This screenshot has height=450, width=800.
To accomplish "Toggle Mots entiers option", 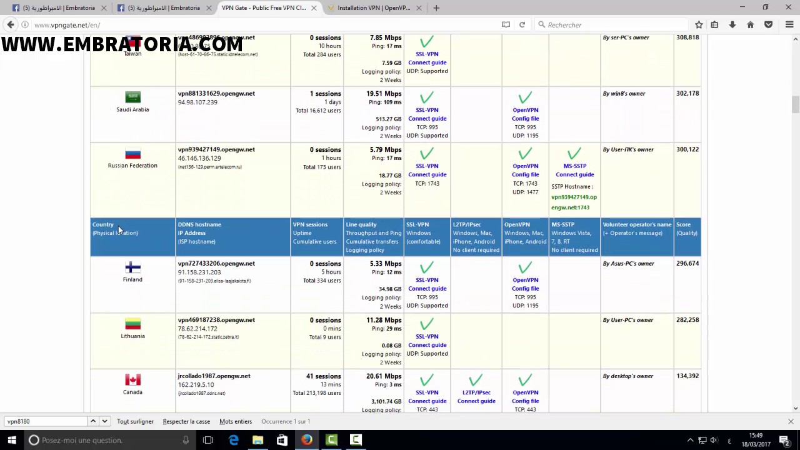I will point(236,421).
